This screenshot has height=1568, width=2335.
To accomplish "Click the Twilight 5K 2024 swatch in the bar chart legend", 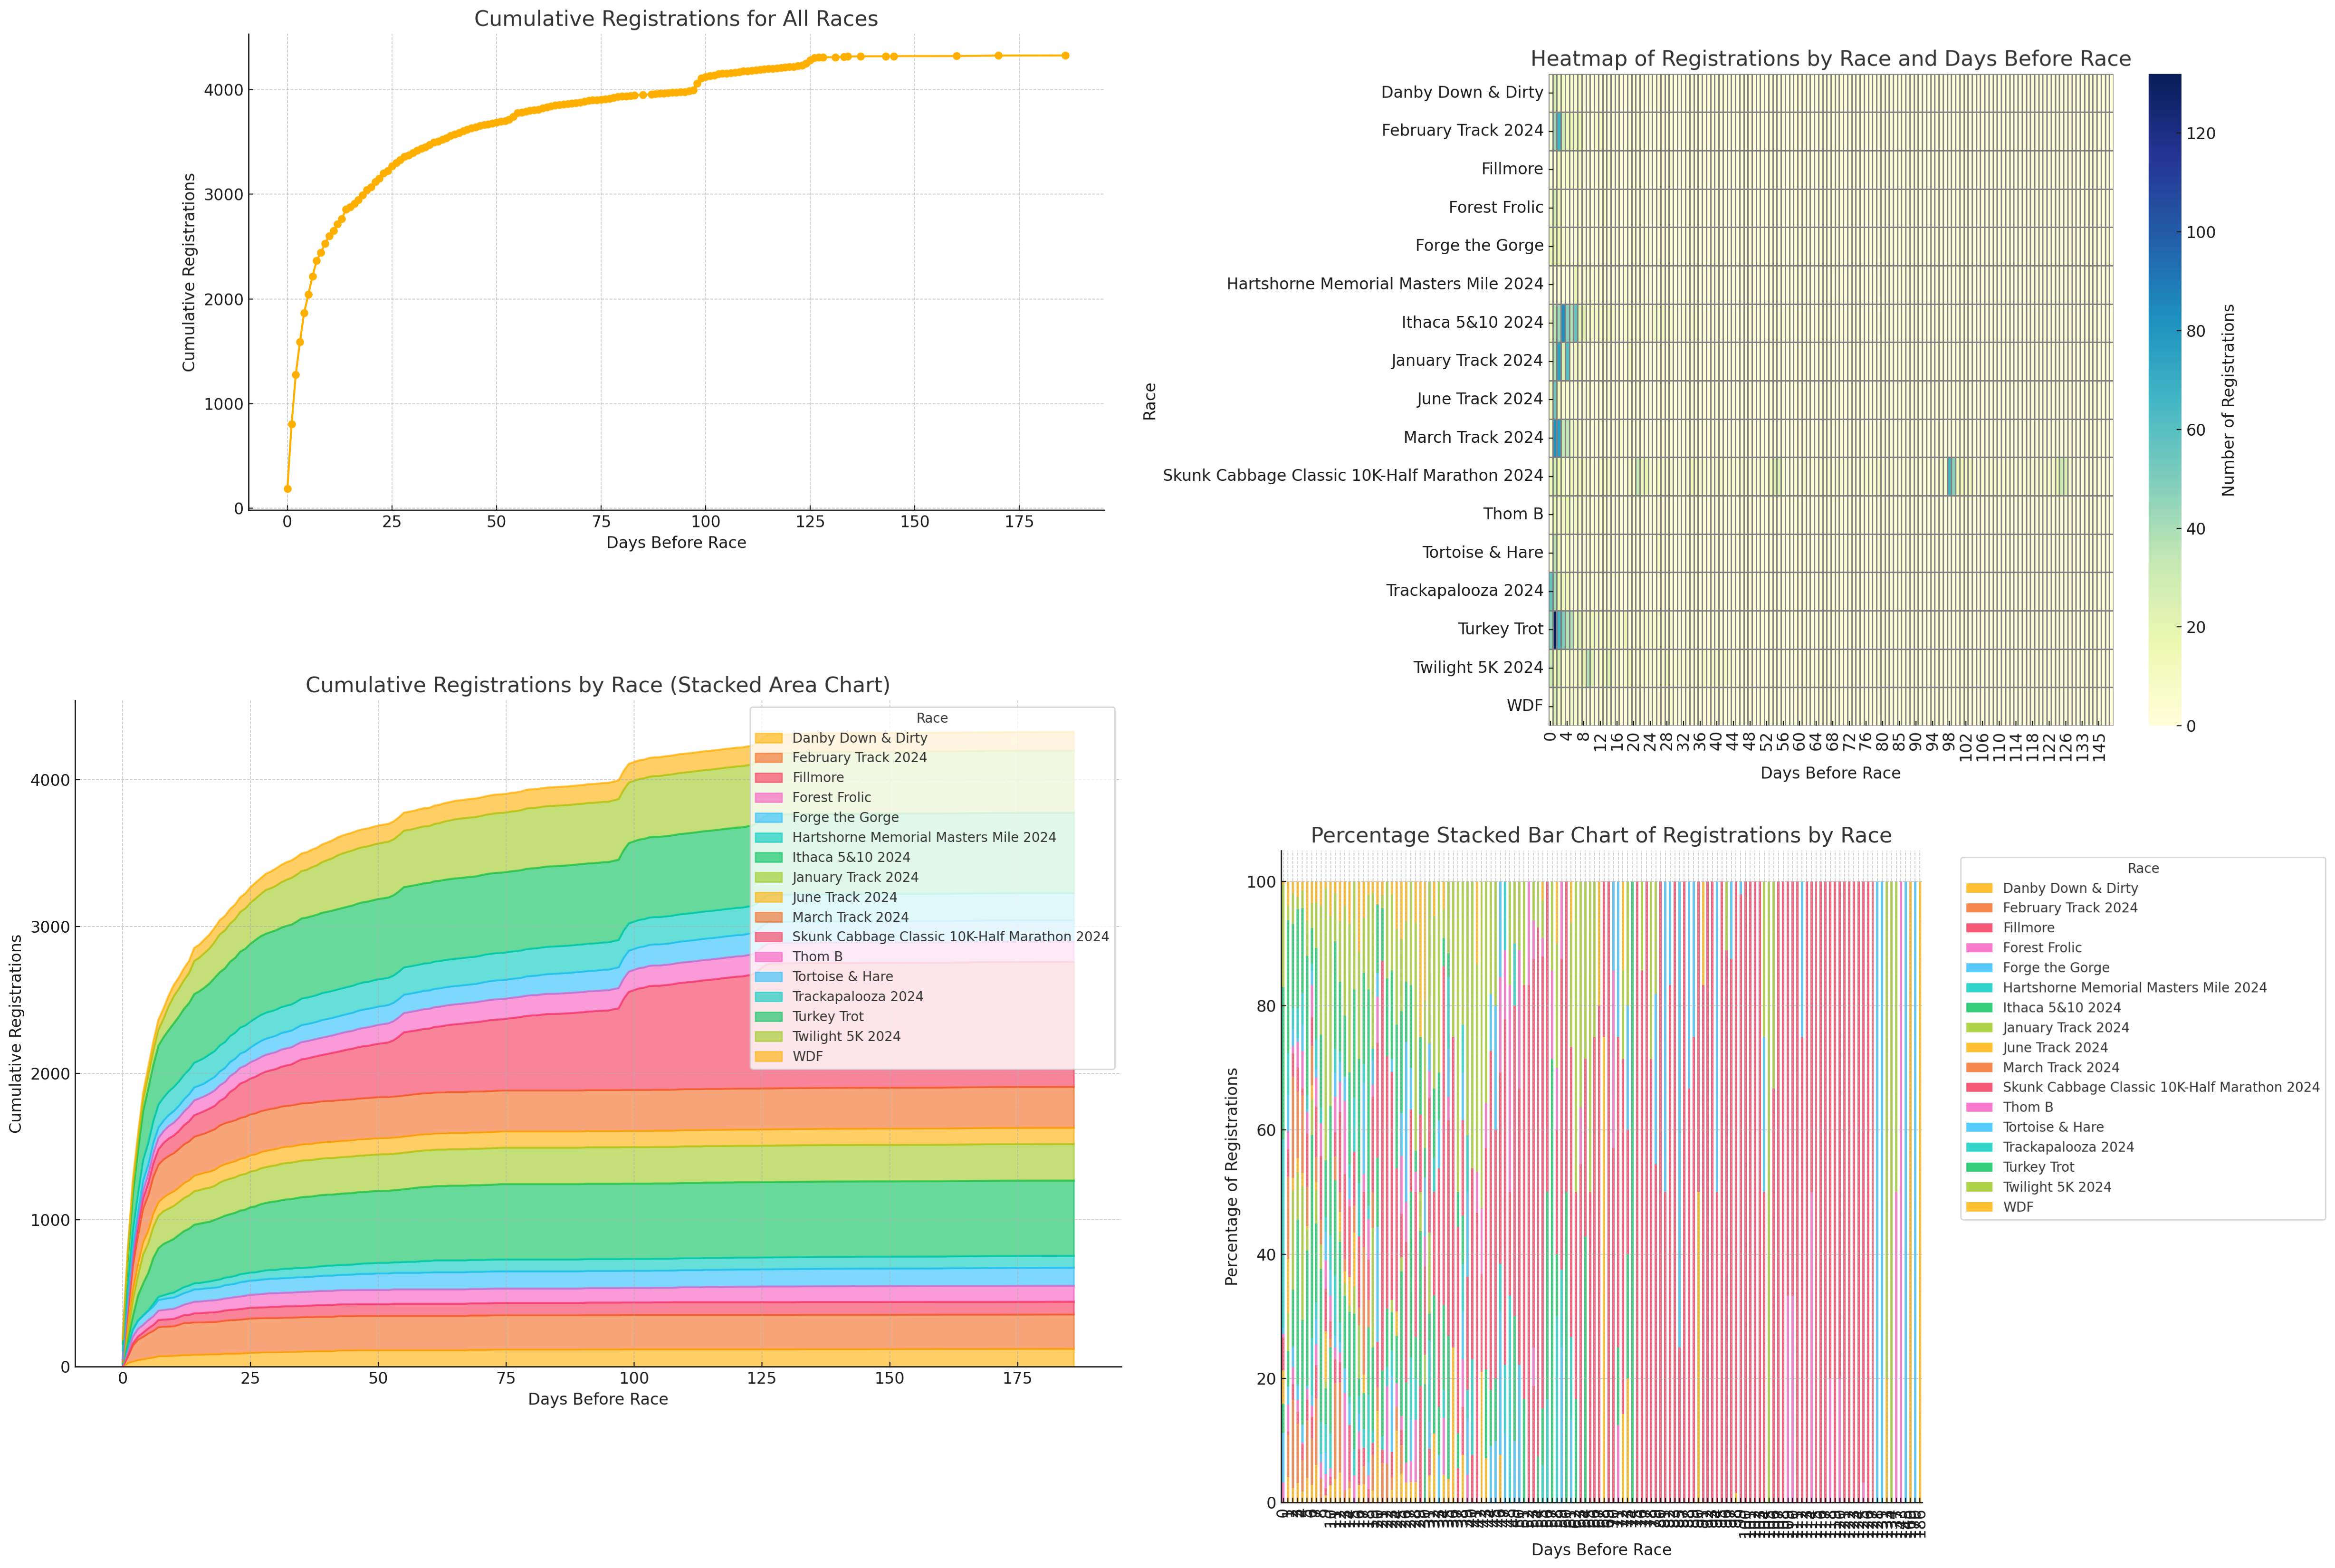I will point(1979,1187).
